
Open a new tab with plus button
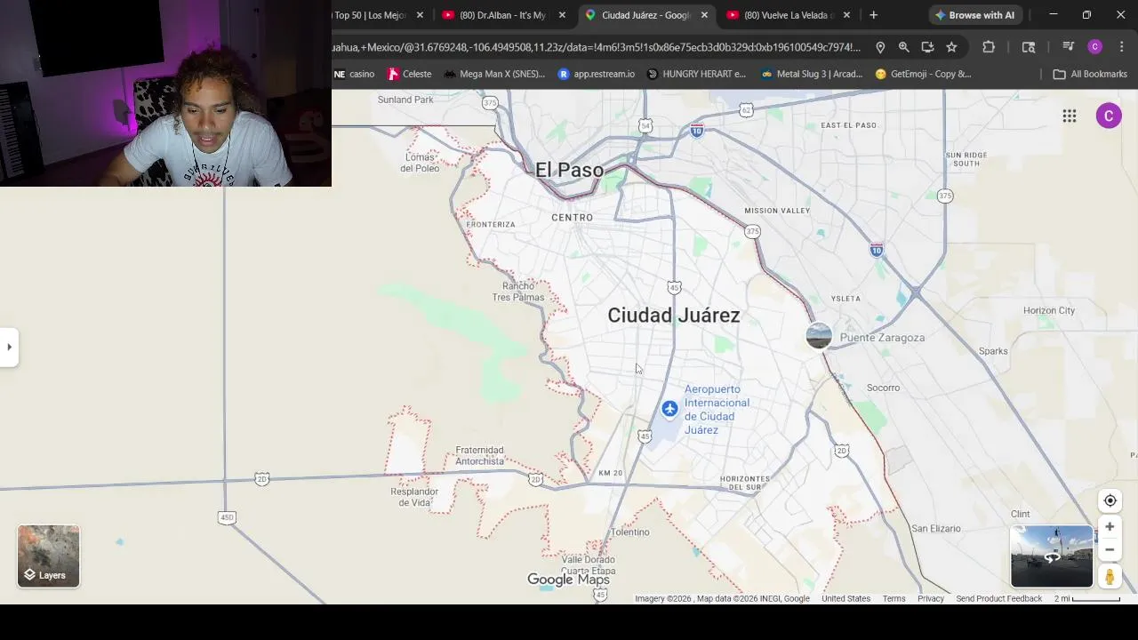(873, 15)
